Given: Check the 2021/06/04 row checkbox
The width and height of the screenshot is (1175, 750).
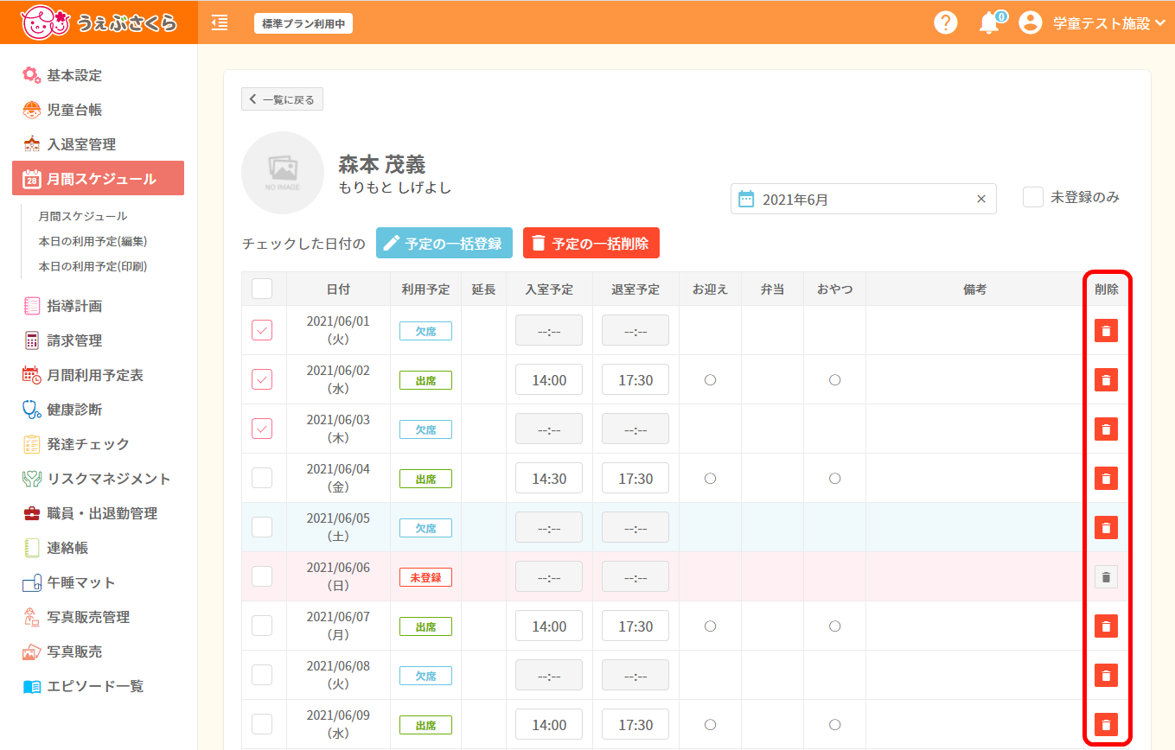Looking at the screenshot, I should click(262, 478).
